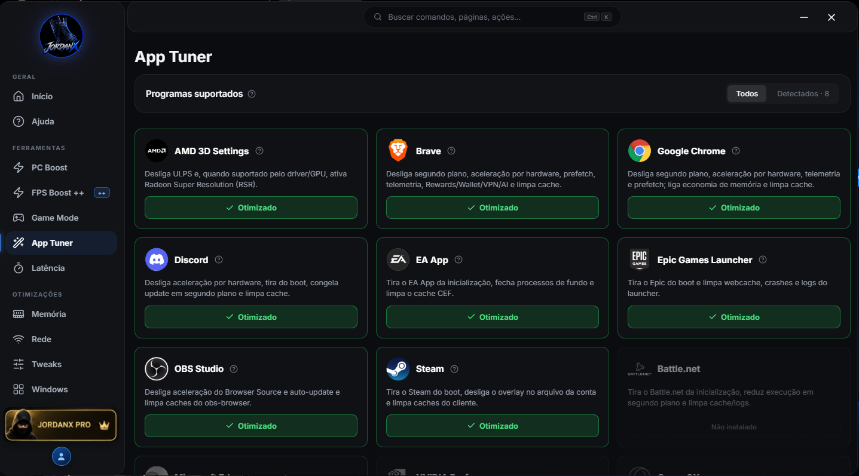The image size is (859, 476).
Task: Click the Windows grid icon
Action: [19, 389]
